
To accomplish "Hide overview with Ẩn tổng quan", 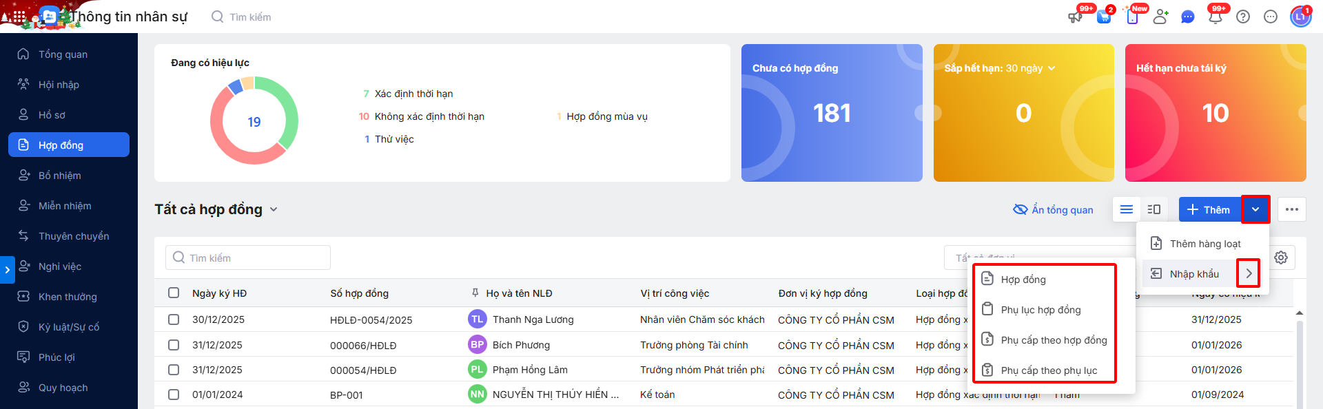I will (1053, 209).
